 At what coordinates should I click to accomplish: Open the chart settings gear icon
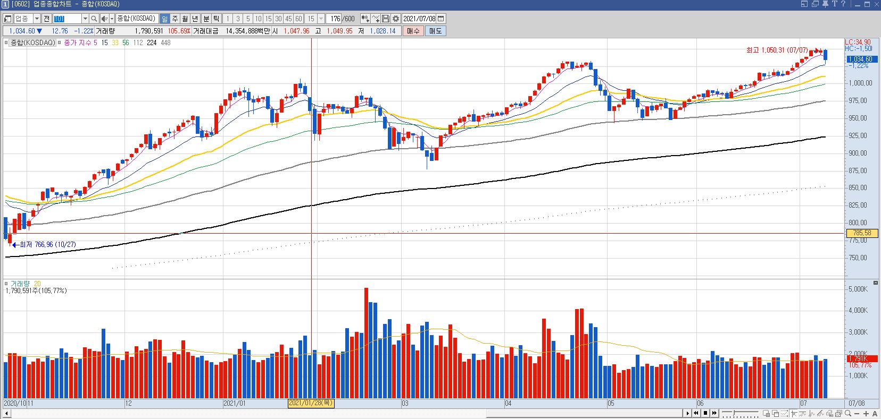point(396,19)
